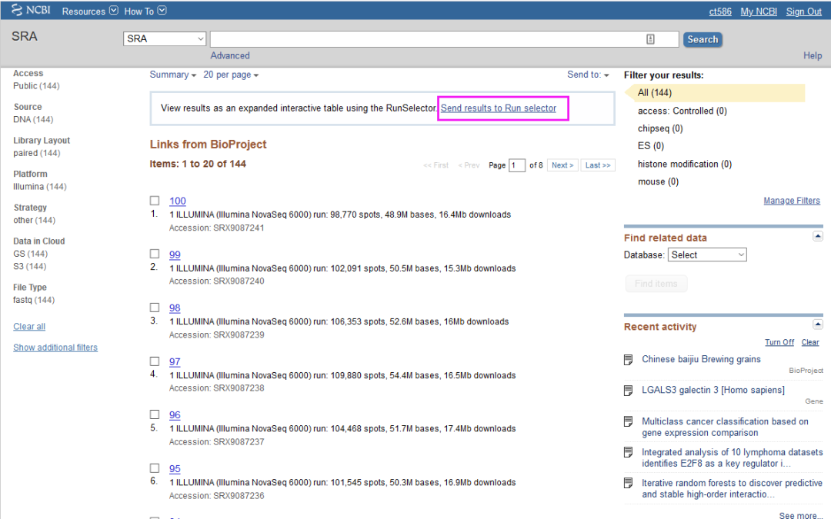The width and height of the screenshot is (831, 519).
Task: Open the My NCBI link
Action: (x=759, y=11)
